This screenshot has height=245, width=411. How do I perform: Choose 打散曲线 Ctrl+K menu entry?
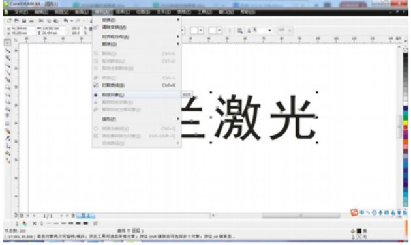pos(136,85)
